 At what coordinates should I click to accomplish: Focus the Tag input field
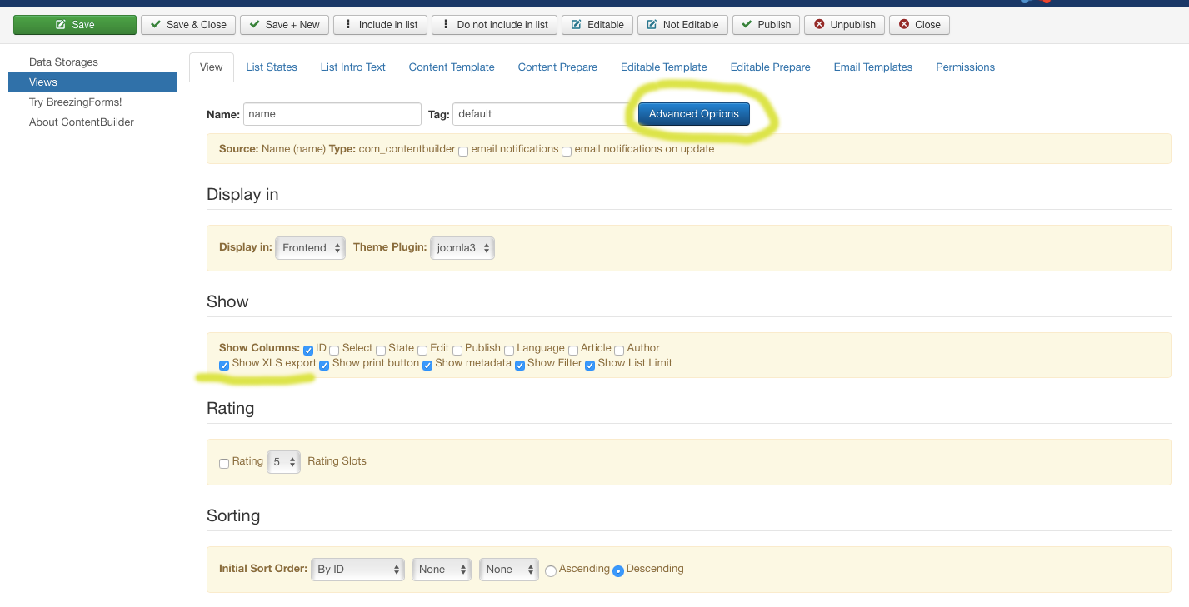(542, 114)
